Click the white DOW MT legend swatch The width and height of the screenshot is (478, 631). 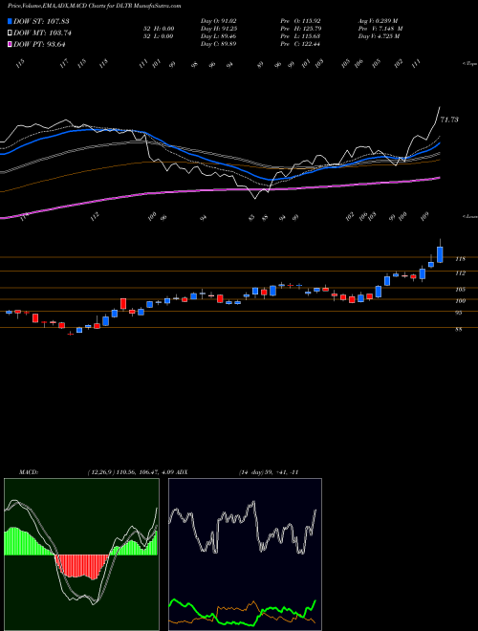click(x=10, y=33)
